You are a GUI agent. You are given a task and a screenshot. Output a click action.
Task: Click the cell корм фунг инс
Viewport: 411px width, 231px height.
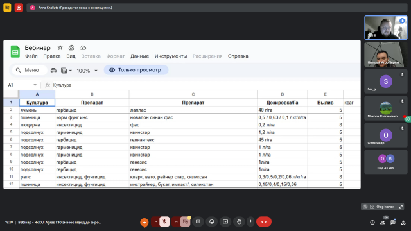point(92,117)
